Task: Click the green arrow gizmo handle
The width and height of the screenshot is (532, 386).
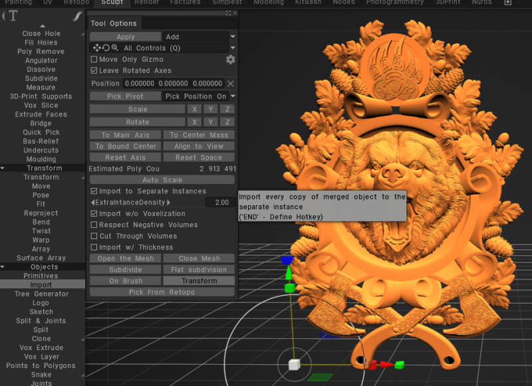Action: coord(289,272)
